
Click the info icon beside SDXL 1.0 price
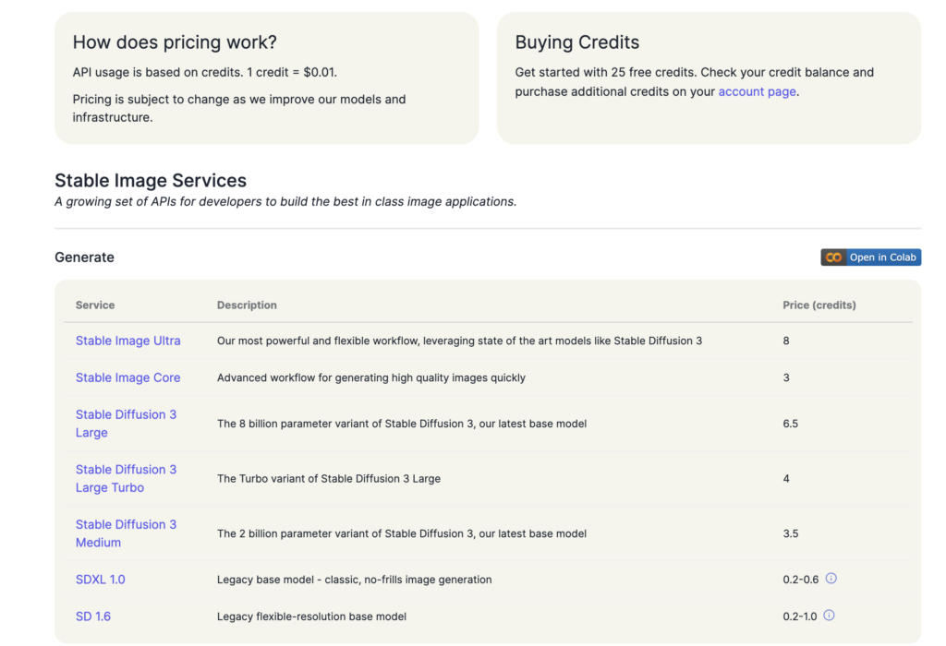tap(831, 579)
